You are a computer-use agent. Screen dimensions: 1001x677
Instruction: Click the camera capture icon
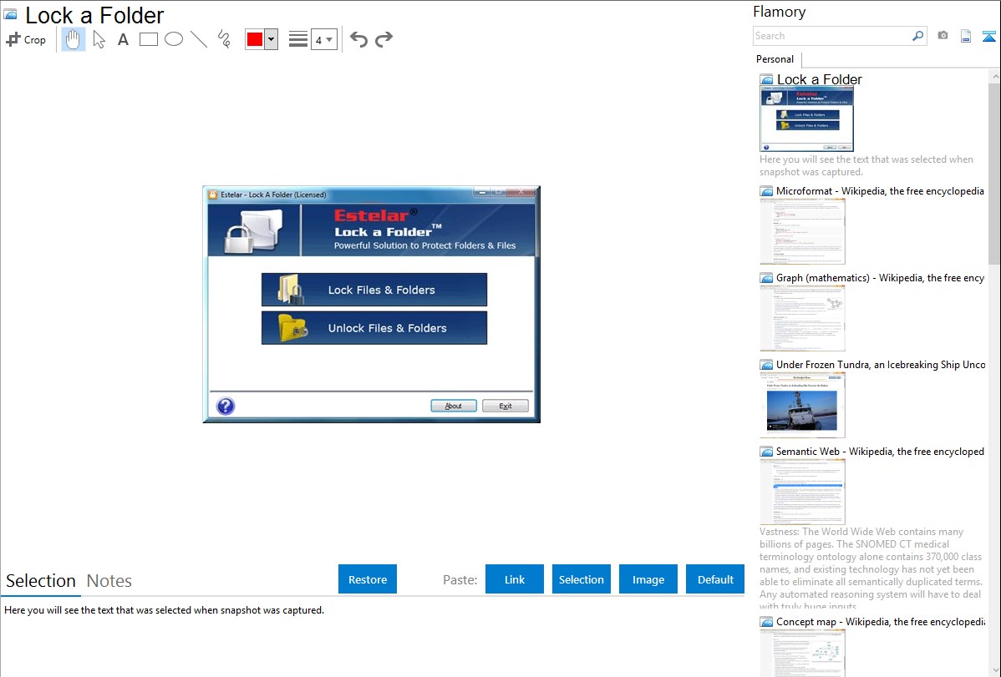pos(943,36)
